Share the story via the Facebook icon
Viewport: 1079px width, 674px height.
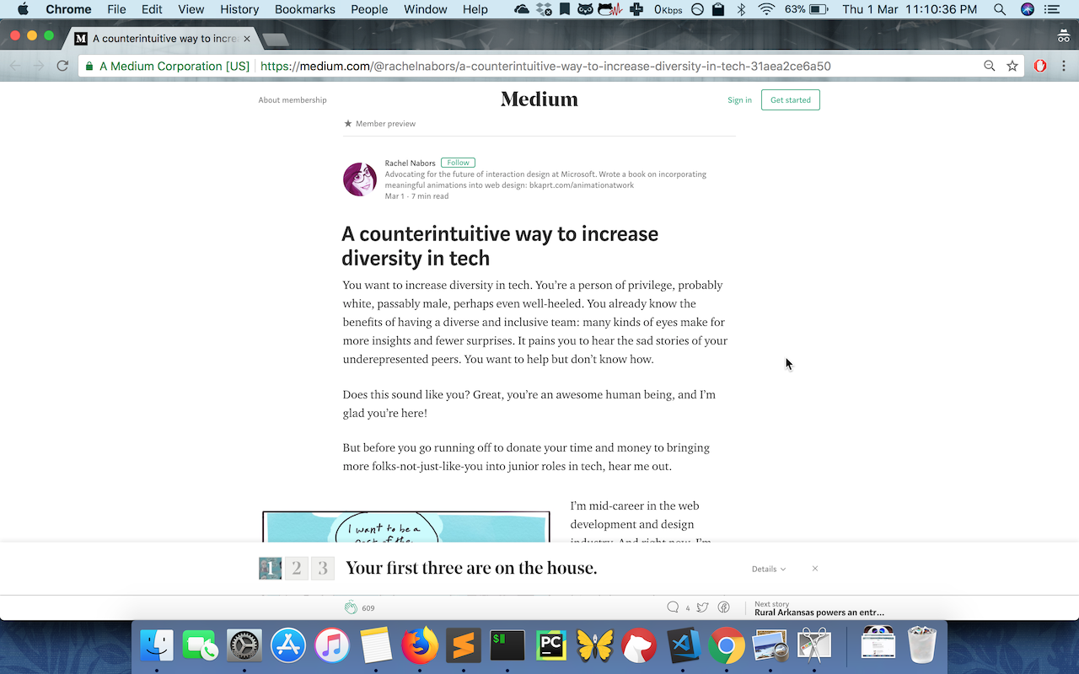(723, 607)
